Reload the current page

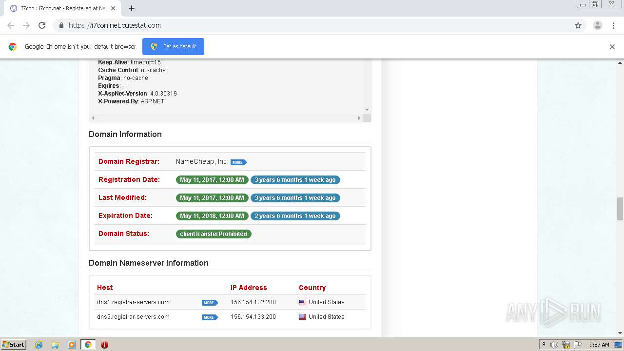pos(42,25)
